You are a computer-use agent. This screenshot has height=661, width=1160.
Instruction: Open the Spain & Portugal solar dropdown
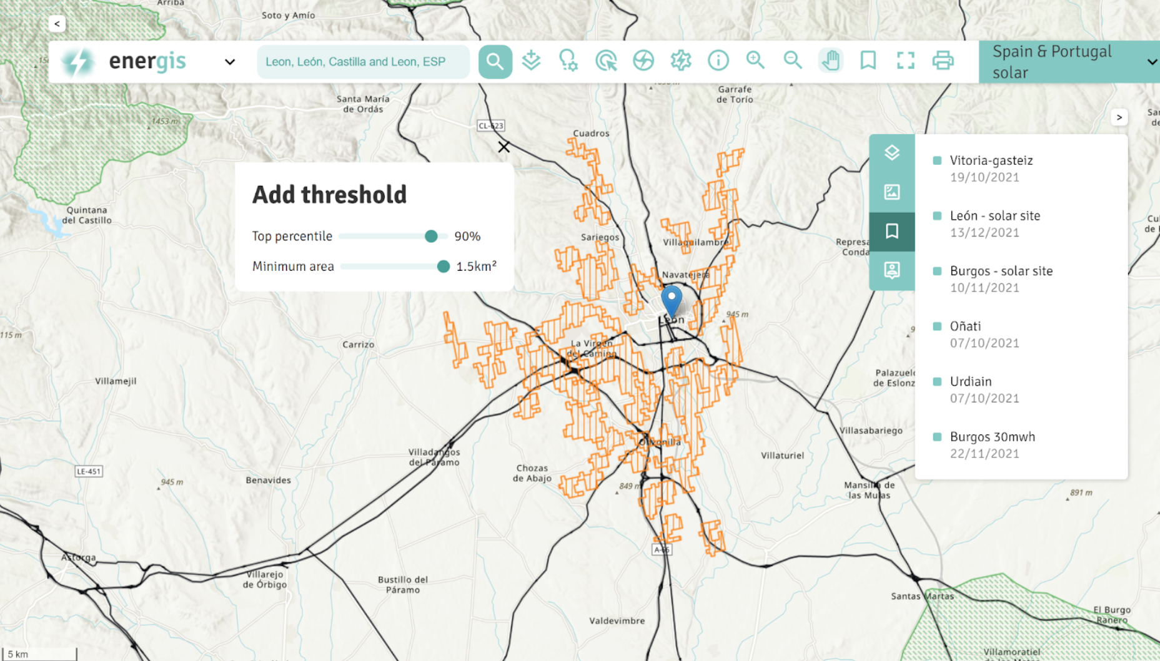pyautogui.click(x=1069, y=62)
